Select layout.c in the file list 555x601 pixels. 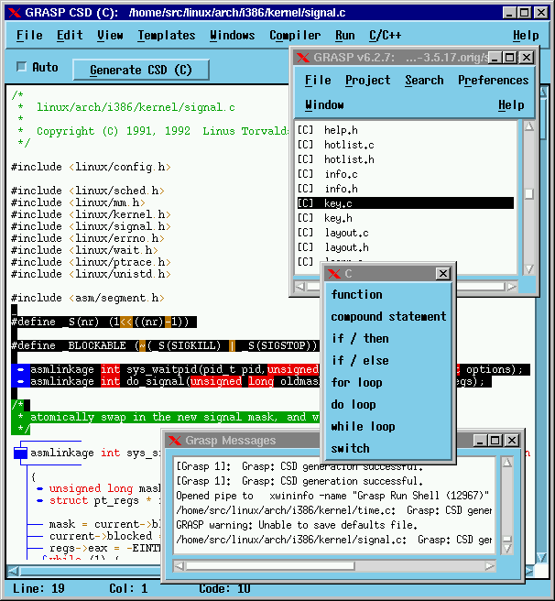406,233
